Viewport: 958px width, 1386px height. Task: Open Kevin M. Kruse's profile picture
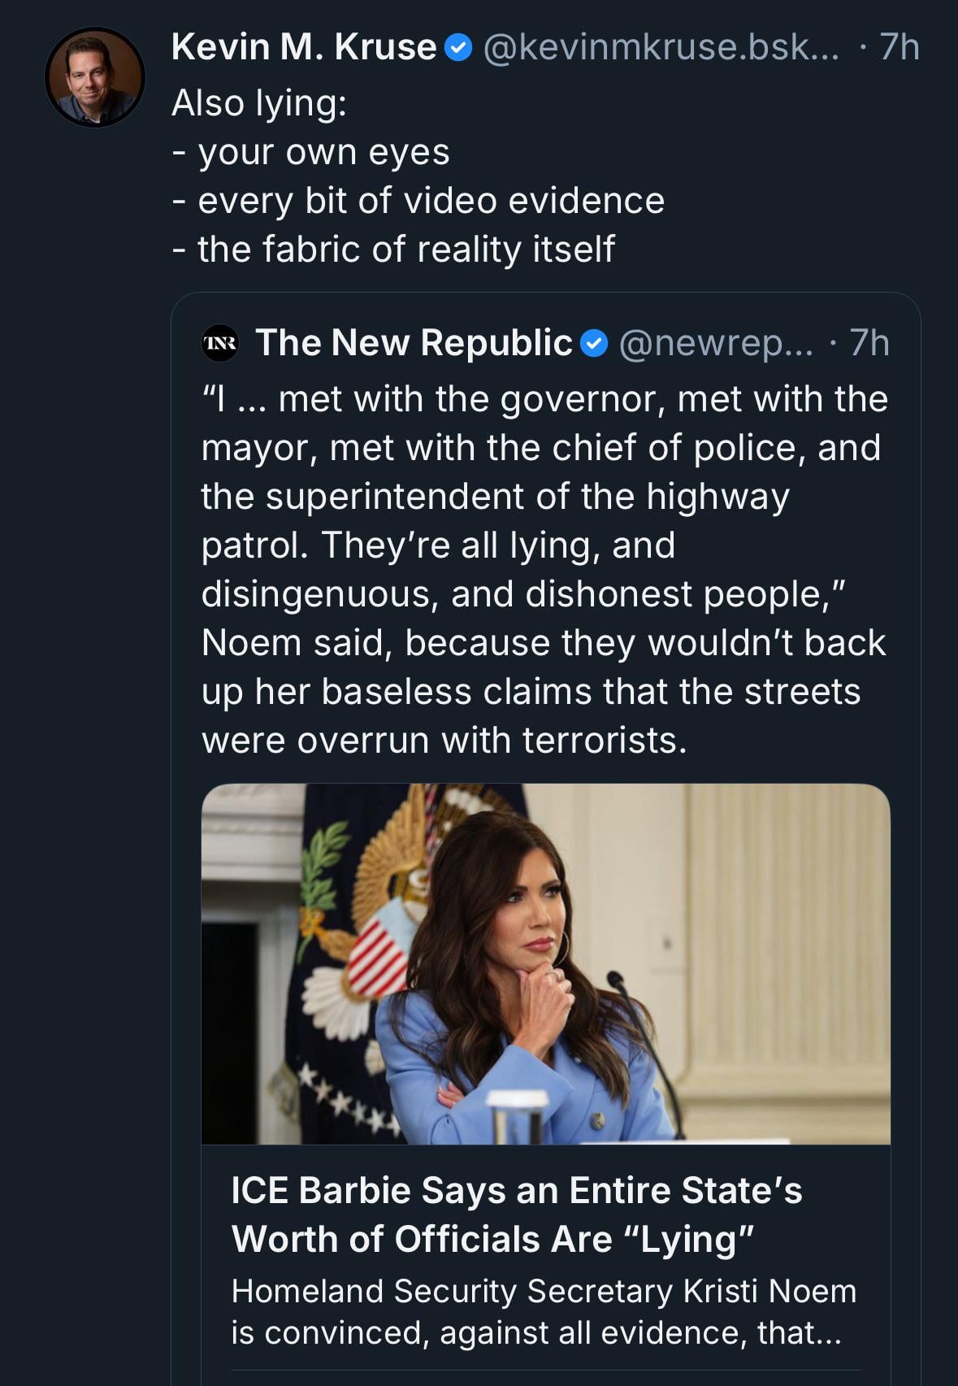[95, 77]
